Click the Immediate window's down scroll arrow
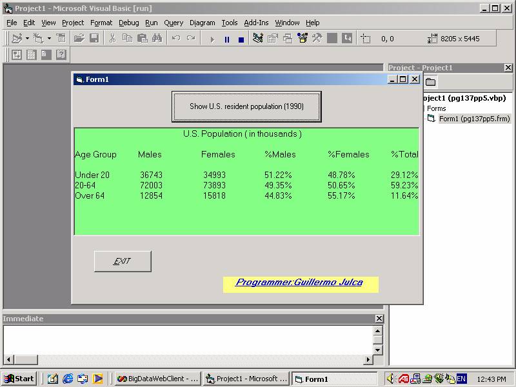The height and width of the screenshot is (387, 516). (378, 350)
